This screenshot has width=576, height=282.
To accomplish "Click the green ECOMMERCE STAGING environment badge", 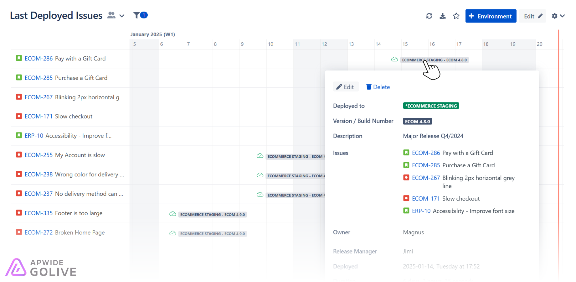I will pyautogui.click(x=431, y=106).
